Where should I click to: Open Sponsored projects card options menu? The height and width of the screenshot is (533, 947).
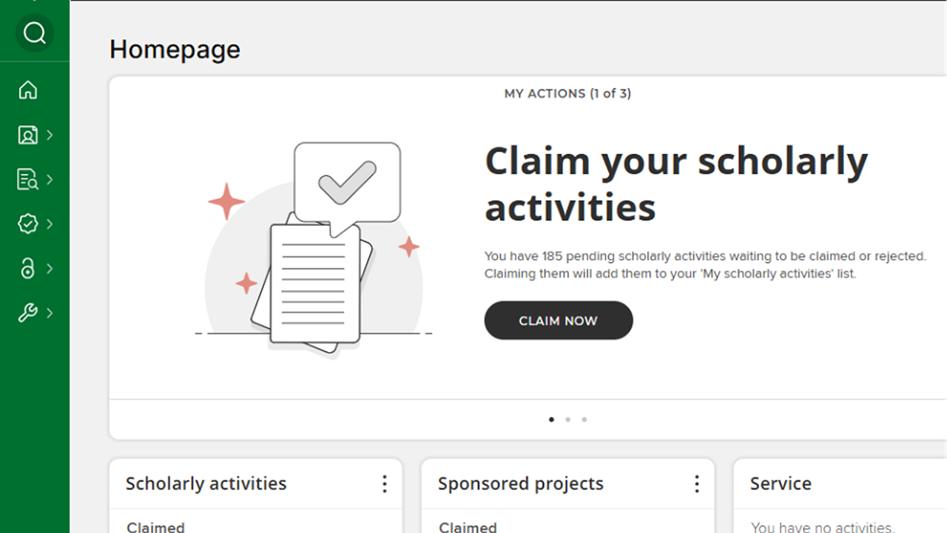point(697,484)
